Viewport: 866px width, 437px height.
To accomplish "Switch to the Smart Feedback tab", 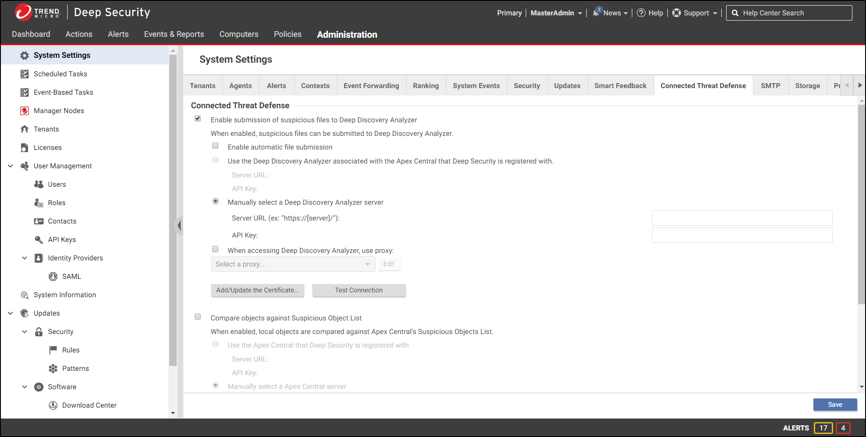I will [x=620, y=86].
